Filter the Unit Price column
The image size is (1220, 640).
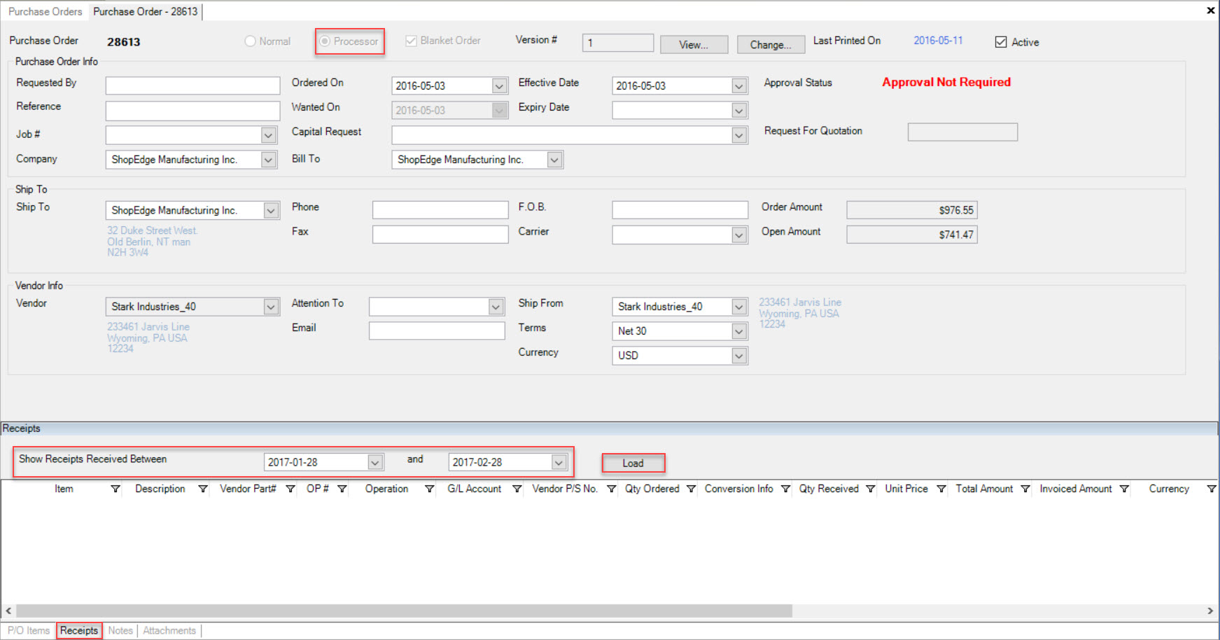point(941,489)
